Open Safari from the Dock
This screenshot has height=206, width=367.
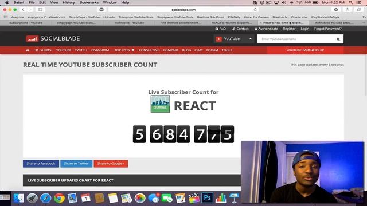pyautogui.click(x=46, y=198)
